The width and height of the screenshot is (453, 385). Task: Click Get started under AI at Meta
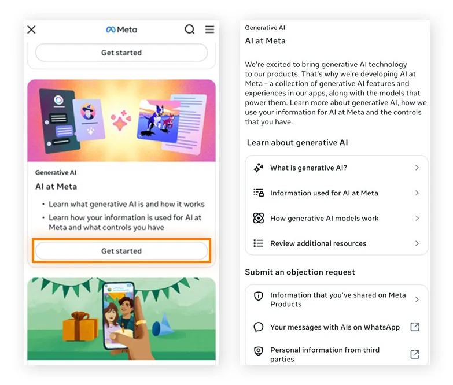[x=121, y=251]
